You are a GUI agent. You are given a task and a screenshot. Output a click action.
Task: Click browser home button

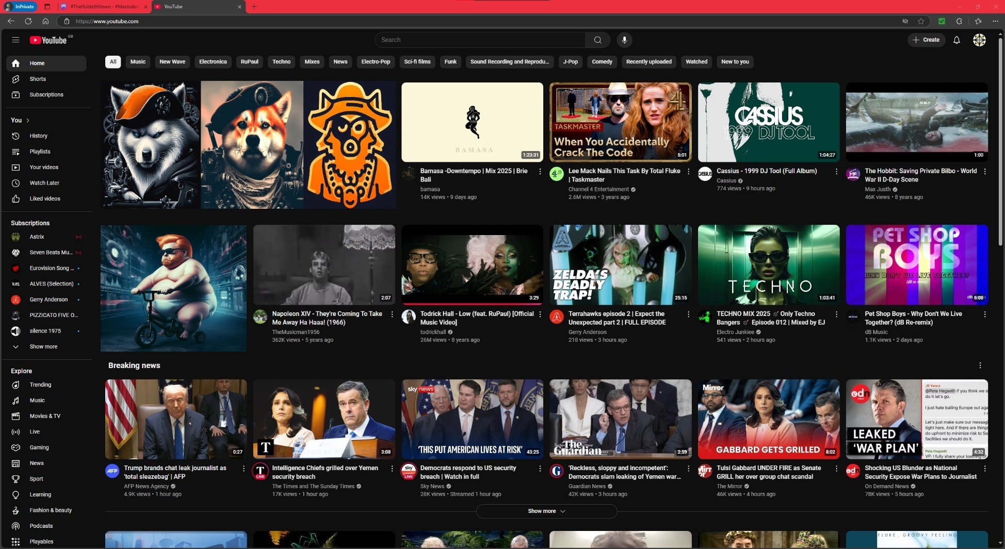[x=45, y=21]
